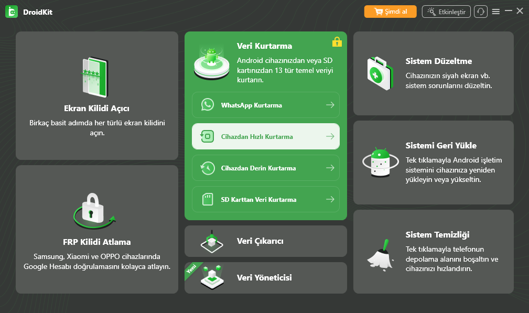Click the Sistem Temizliği broom icon
The image size is (529, 313).
click(380, 254)
